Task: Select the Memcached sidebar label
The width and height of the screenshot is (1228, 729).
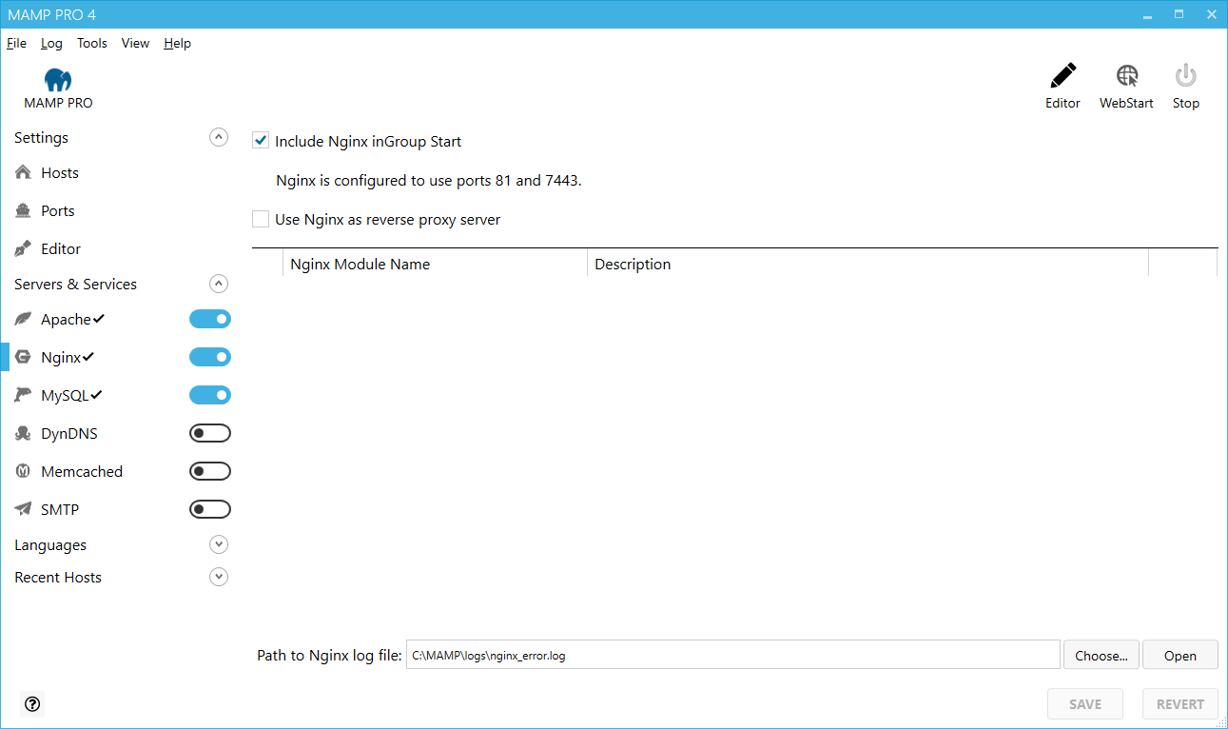Action: (82, 471)
